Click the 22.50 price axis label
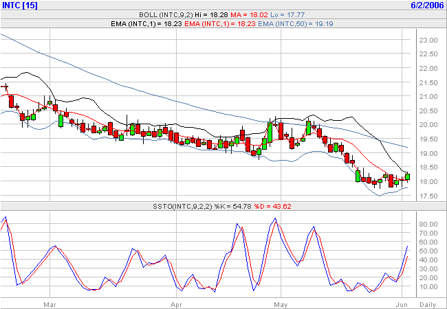Screen dimensions: 447x309 click(x=428, y=54)
